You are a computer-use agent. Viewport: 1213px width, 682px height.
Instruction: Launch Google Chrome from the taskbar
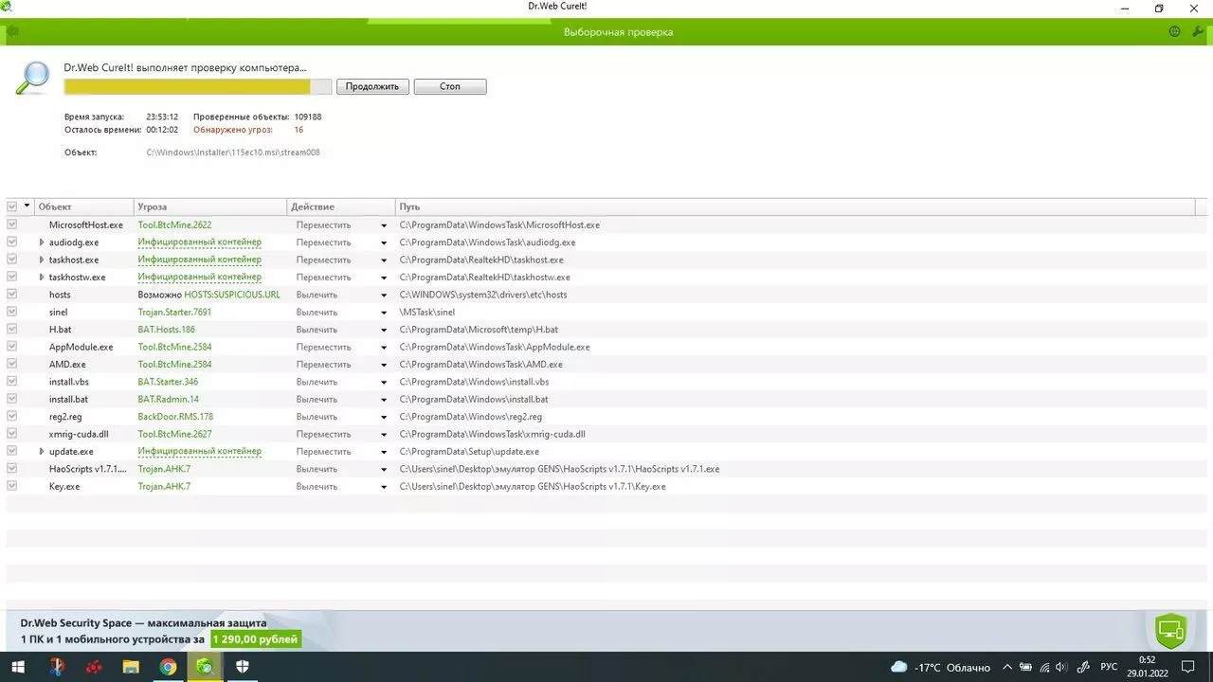click(x=168, y=667)
